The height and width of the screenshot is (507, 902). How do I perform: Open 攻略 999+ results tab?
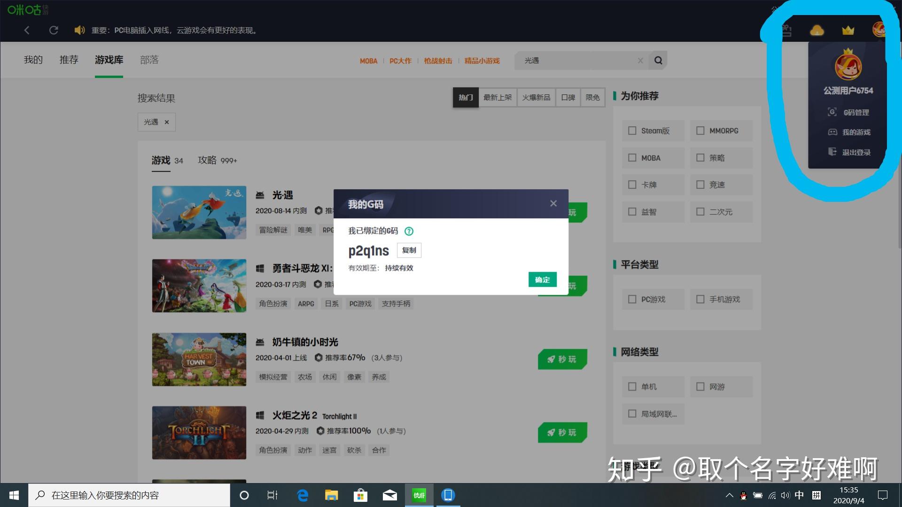click(x=217, y=161)
